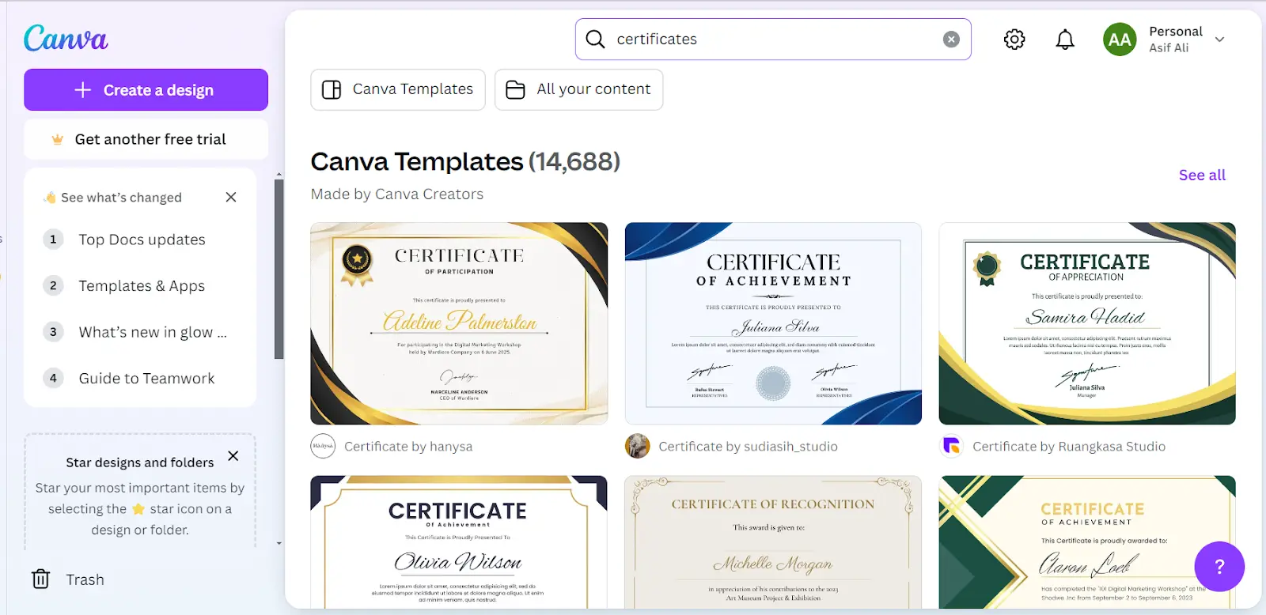This screenshot has height=615, width=1266.
Task: Click the crown icon beside free trial
Action: coord(57,140)
